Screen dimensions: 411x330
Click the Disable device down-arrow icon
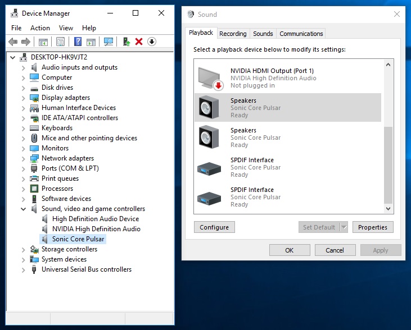pos(151,42)
